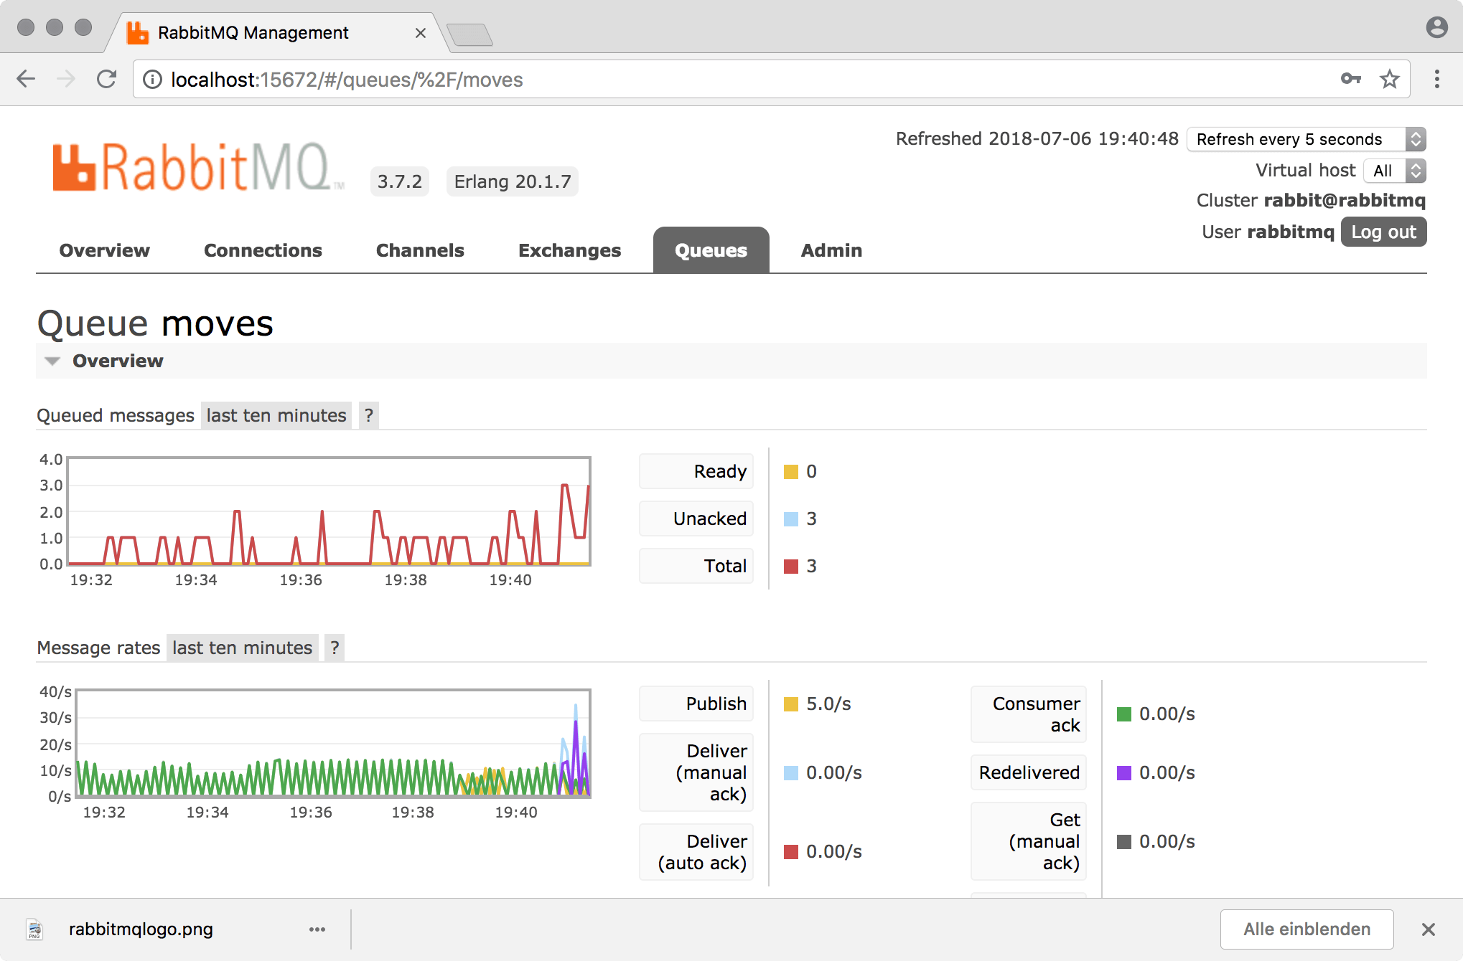The height and width of the screenshot is (961, 1463).
Task: Click the 3.7.2 version badge
Action: click(x=400, y=181)
